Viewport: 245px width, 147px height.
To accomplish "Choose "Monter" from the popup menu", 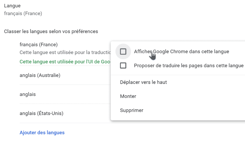I will [x=128, y=96].
